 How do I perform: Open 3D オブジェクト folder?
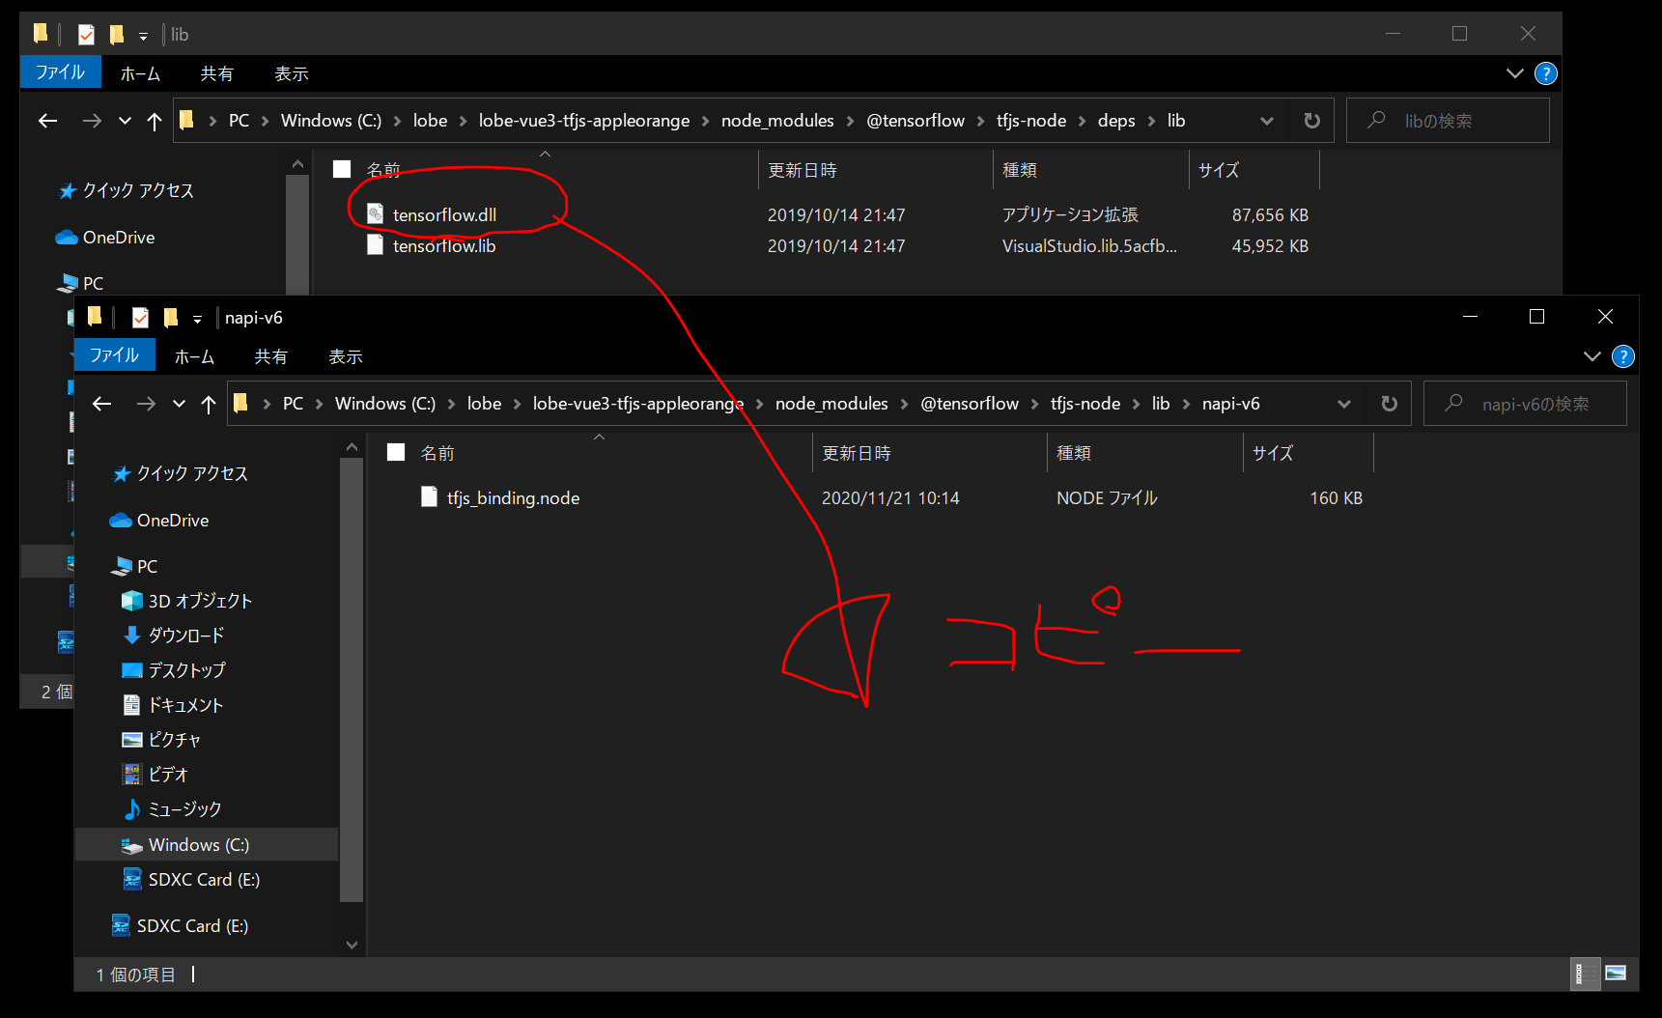point(187,601)
